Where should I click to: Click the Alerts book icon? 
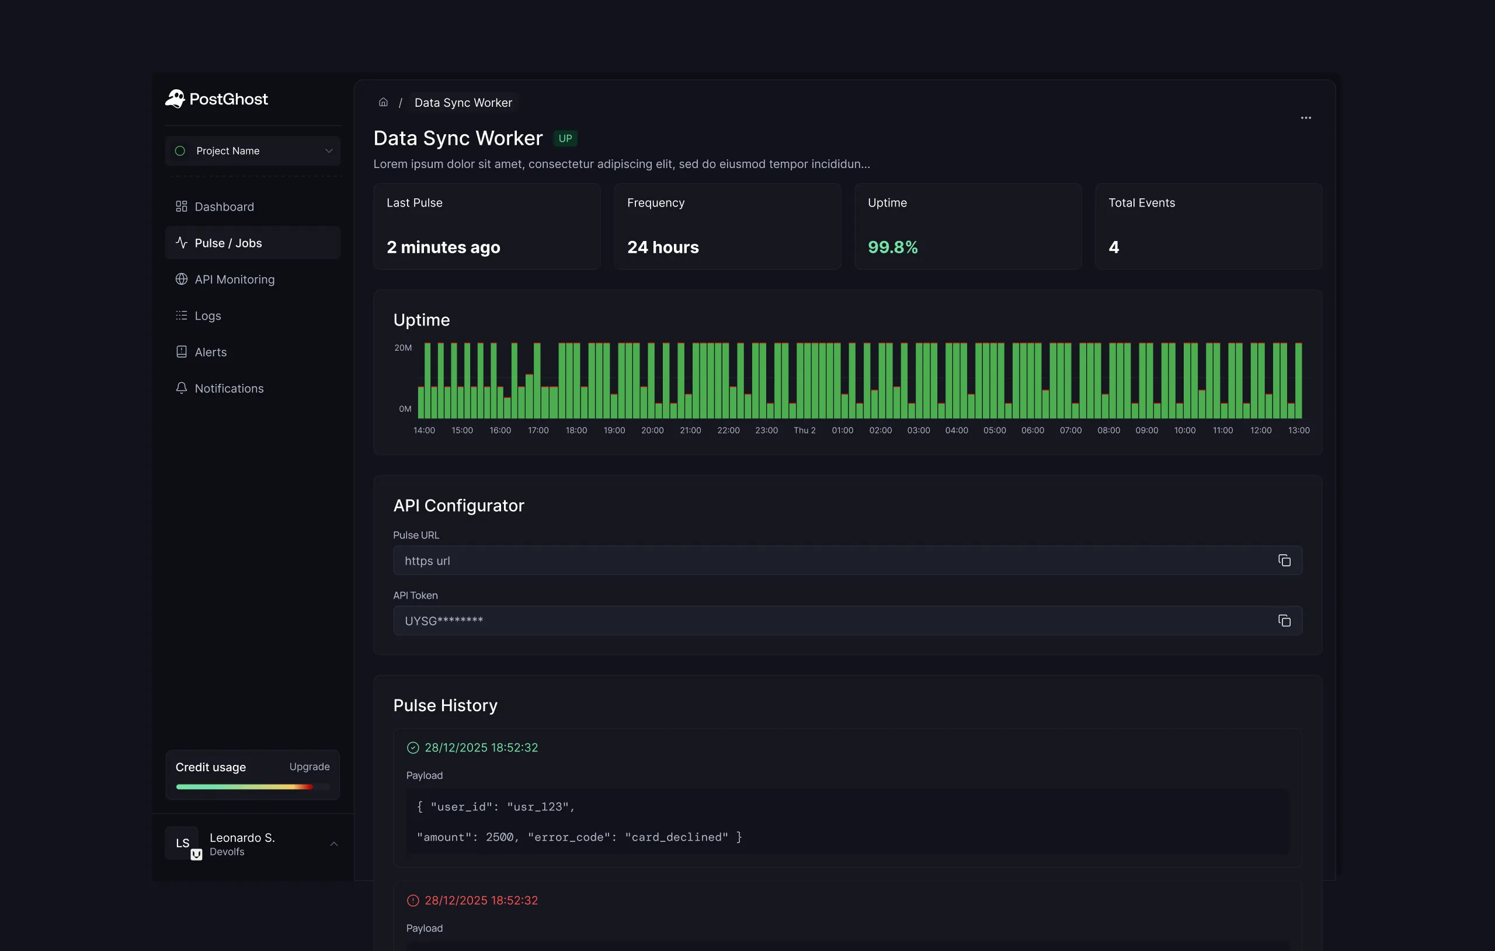(x=181, y=352)
